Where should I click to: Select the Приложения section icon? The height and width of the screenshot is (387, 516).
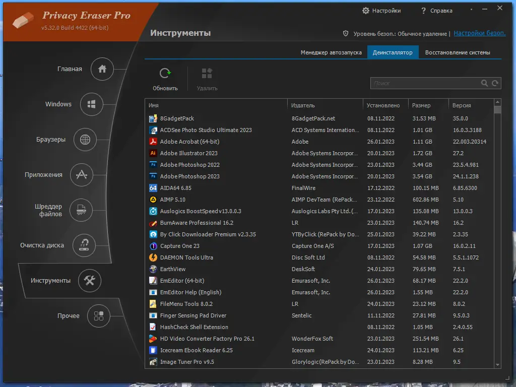[81, 175]
